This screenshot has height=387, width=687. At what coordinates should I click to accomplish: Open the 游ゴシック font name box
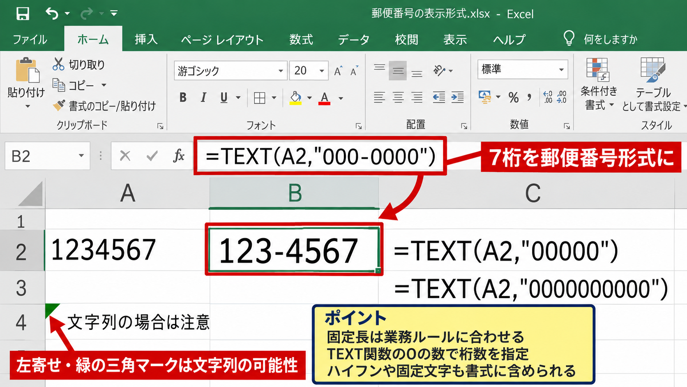pos(230,71)
